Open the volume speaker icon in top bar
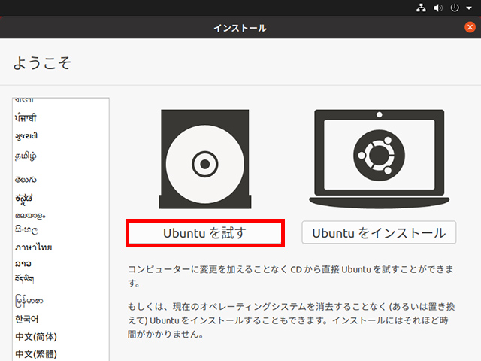Screen dimensions: 481x361 438,8
